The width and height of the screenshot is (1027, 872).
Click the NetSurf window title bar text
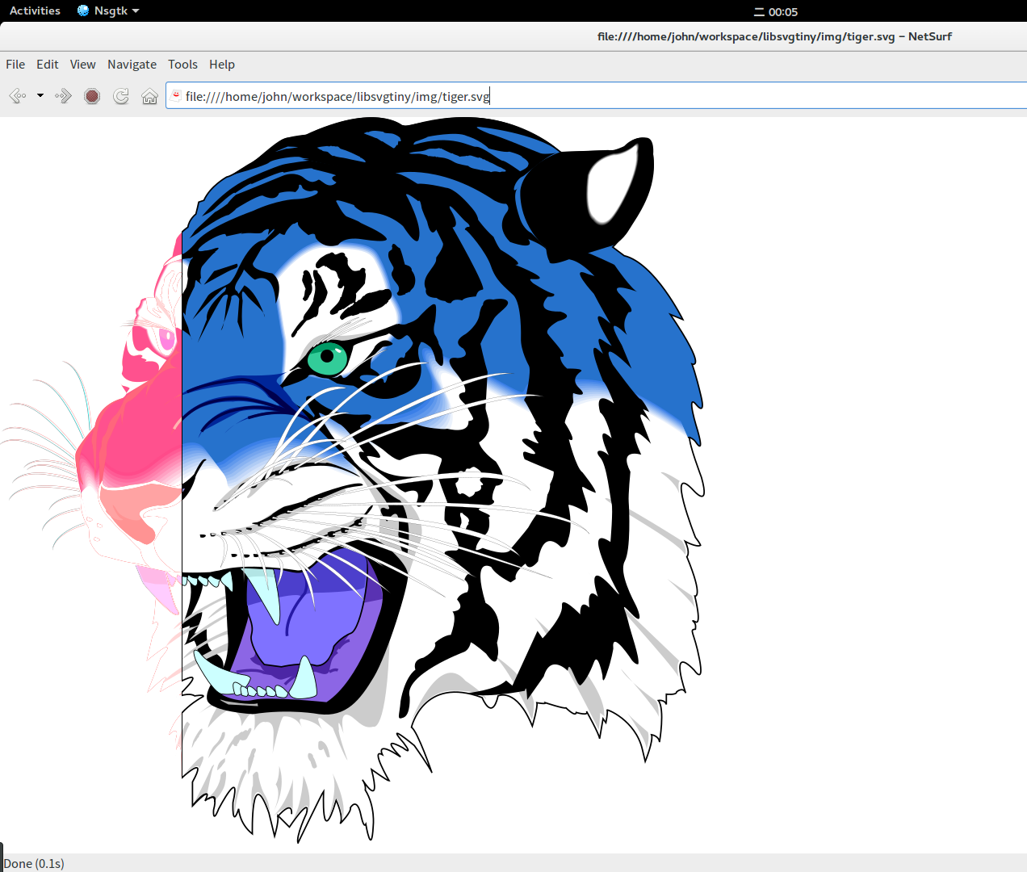click(773, 36)
